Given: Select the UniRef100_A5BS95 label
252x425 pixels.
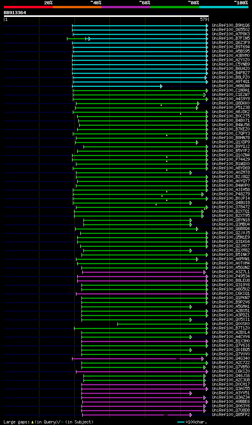Looking at the screenshot, I should tap(231, 51).
